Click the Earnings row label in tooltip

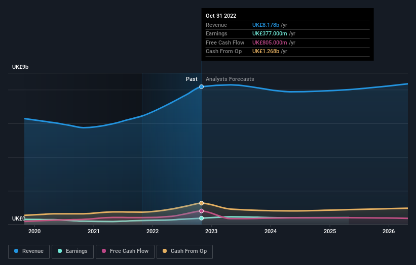(x=216, y=33)
